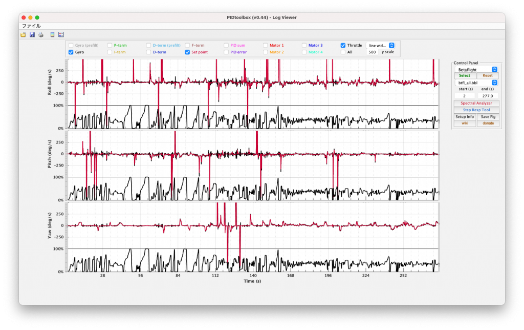Check the All signals checkbox
The width and height of the screenshot is (524, 330).
tap(343, 52)
